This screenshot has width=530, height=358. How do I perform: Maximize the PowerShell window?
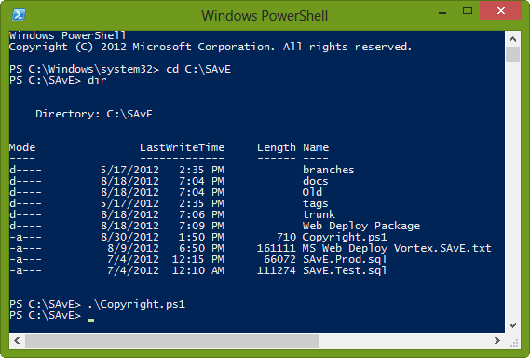pyautogui.click(x=468, y=11)
